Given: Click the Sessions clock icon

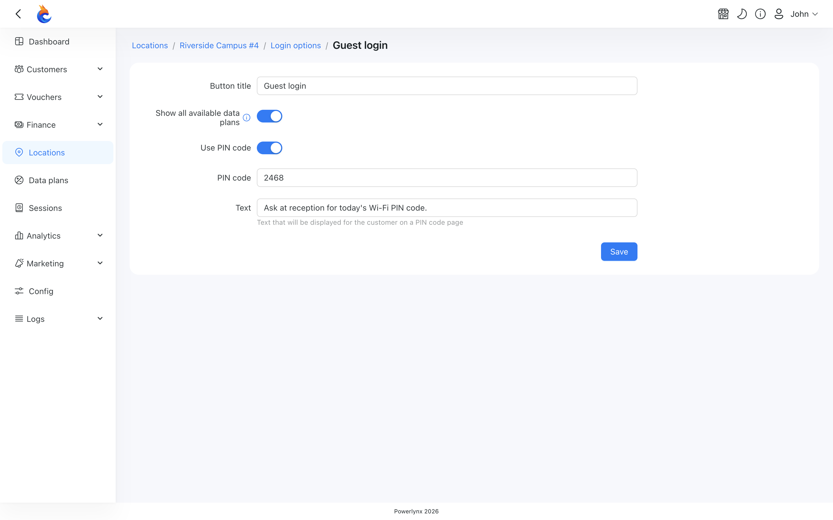Looking at the screenshot, I should [x=19, y=208].
